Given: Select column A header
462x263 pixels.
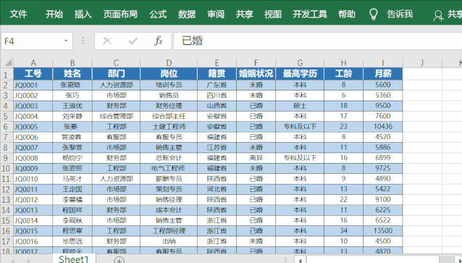Looking at the screenshot, I should tap(33, 63).
